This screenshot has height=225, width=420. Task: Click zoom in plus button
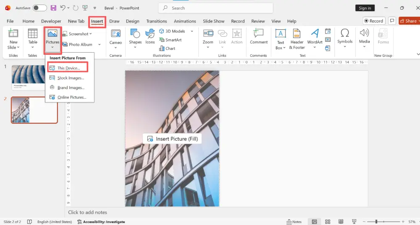pyautogui.click(x=403, y=222)
